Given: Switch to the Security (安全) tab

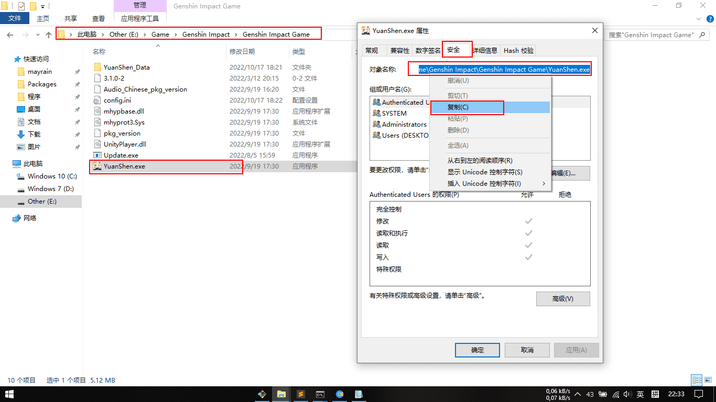Looking at the screenshot, I should tap(453, 50).
